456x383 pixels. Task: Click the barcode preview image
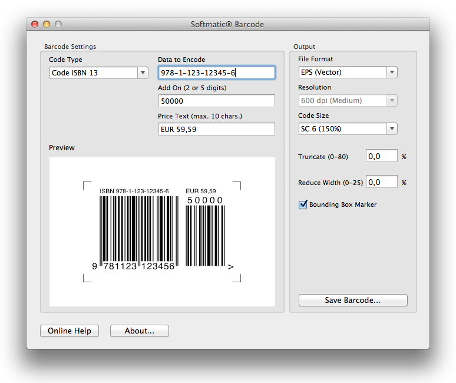click(x=162, y=232)
